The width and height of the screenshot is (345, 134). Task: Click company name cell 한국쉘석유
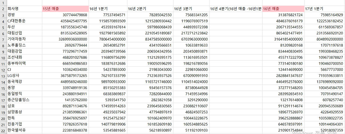click(24, 130)
